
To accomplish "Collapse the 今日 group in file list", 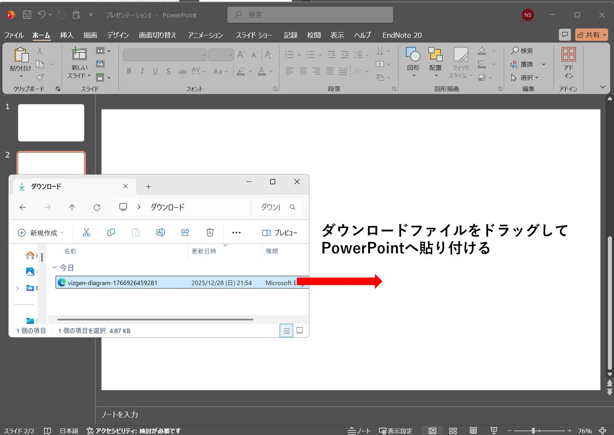I will point(54,268).
